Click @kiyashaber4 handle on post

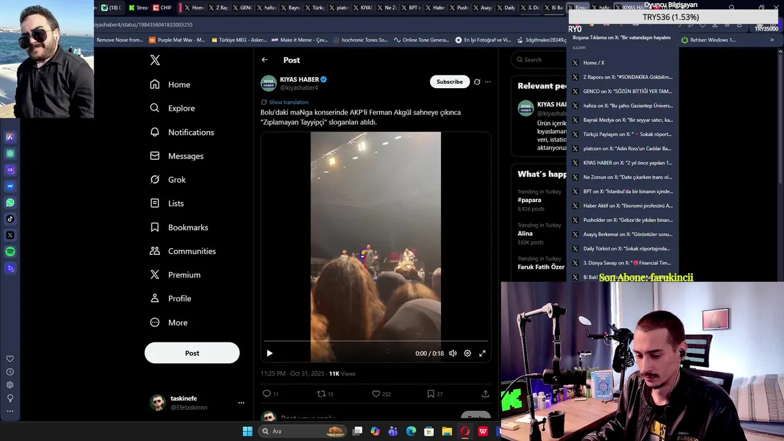tap(299, 88)
